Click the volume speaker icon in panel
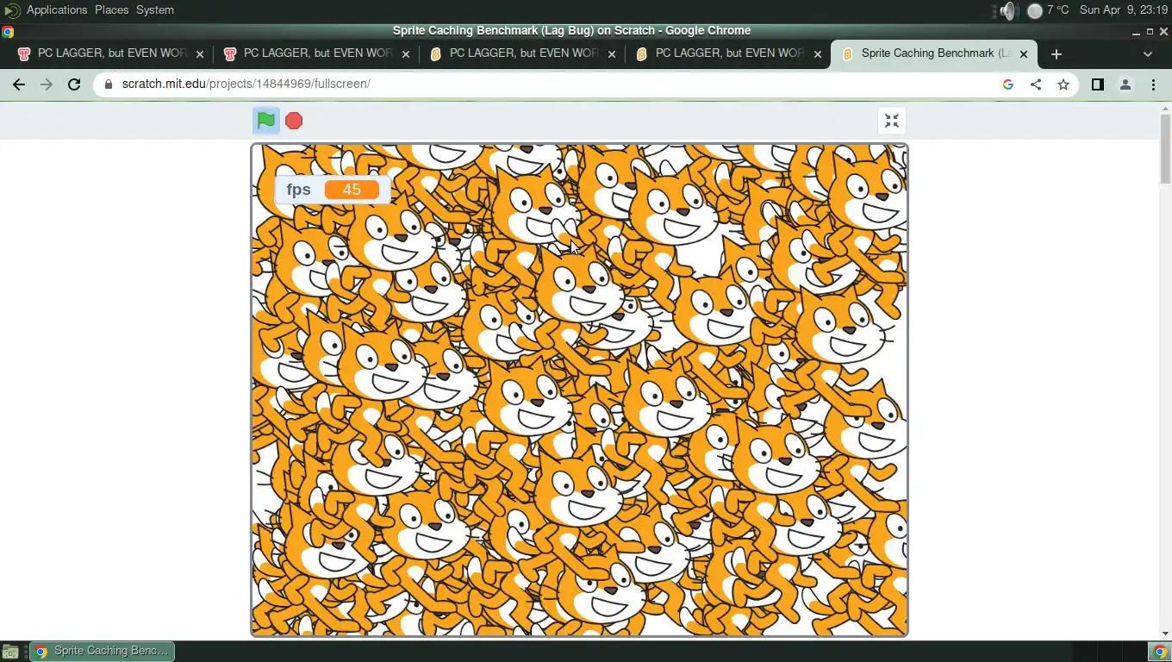Image resolution: width=1172 pixels, height=662 pixels. (x=1007, y=10)
